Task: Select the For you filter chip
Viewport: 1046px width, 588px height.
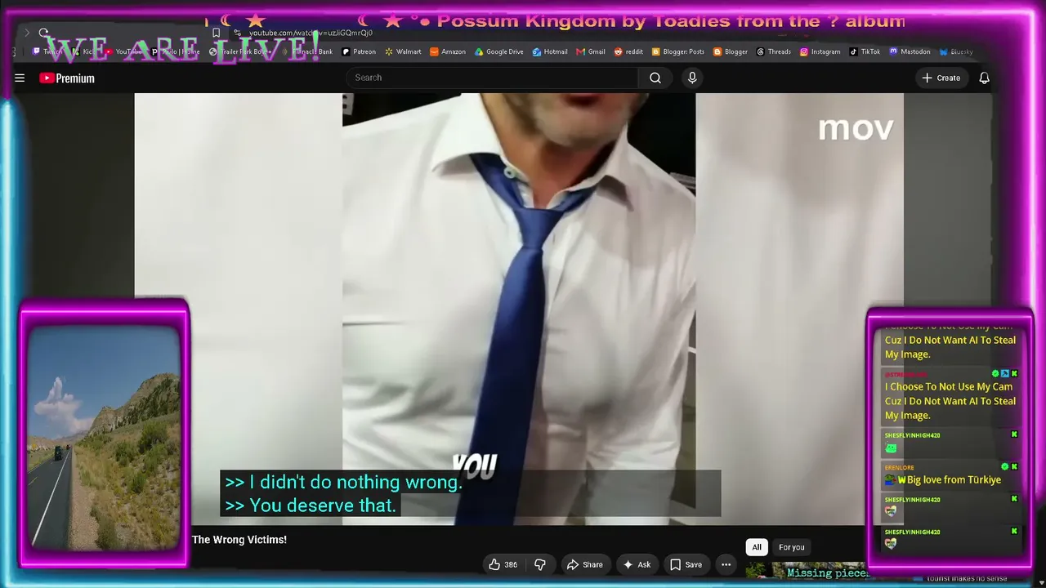Action: (x=791, y=547)
